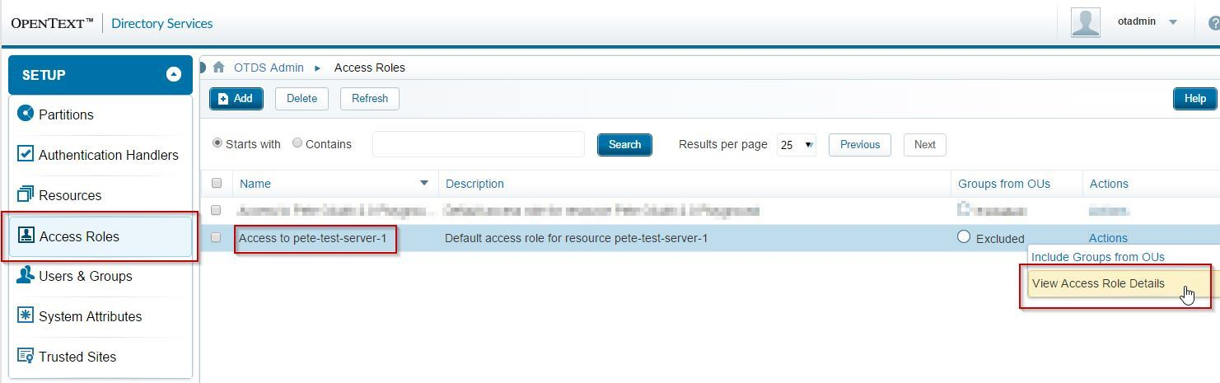This screenshot has width=1220, height=383.
Task: Select the Contains radio button
Action: 297,142
